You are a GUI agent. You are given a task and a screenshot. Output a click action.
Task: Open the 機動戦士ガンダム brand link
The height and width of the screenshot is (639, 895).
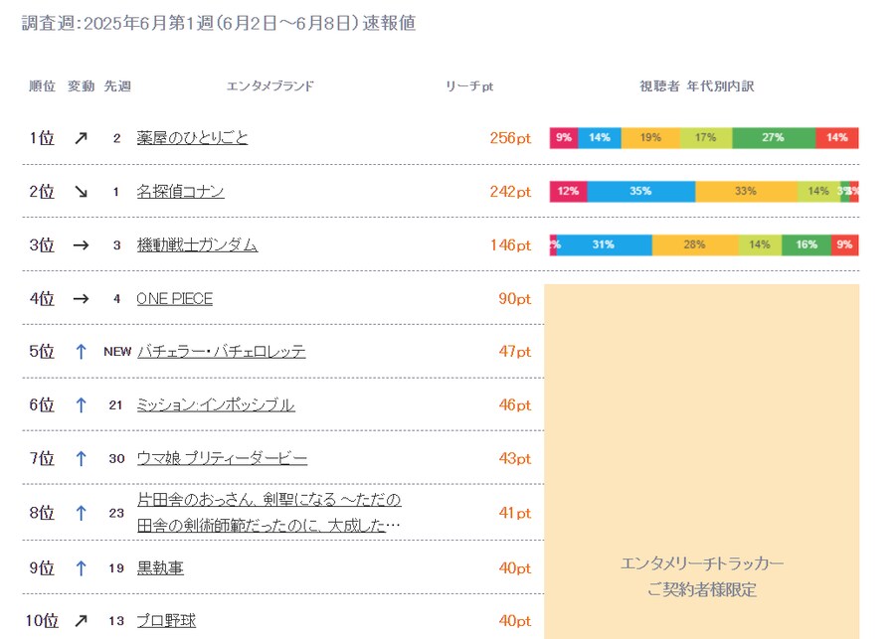pyautogui.click(x=197, y=245)
